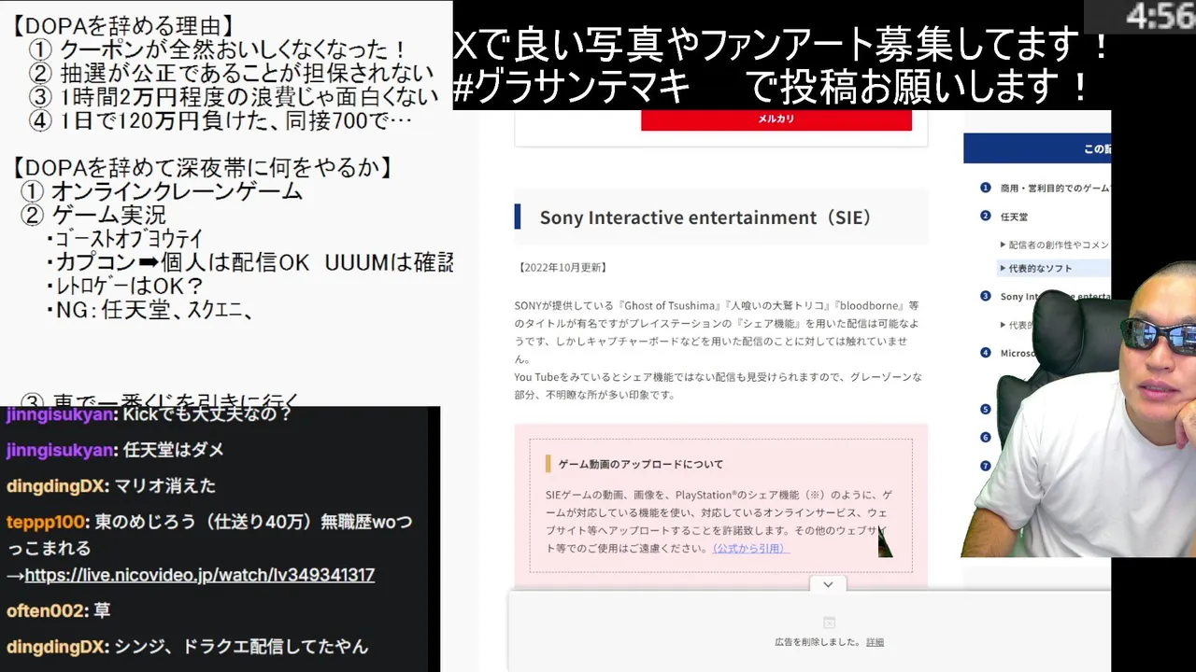Jump to the Microso... entry in the contents
This screenshot has width=1196, height=672.
click(1019, 353)
